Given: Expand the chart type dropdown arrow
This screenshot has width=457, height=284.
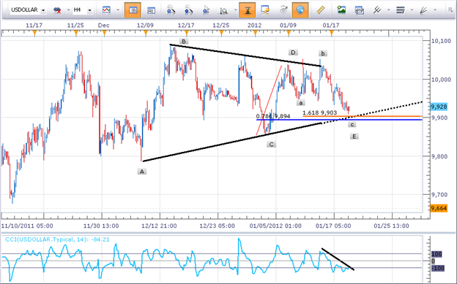Looking at the screenshot, I should click(x=118, y=10).
